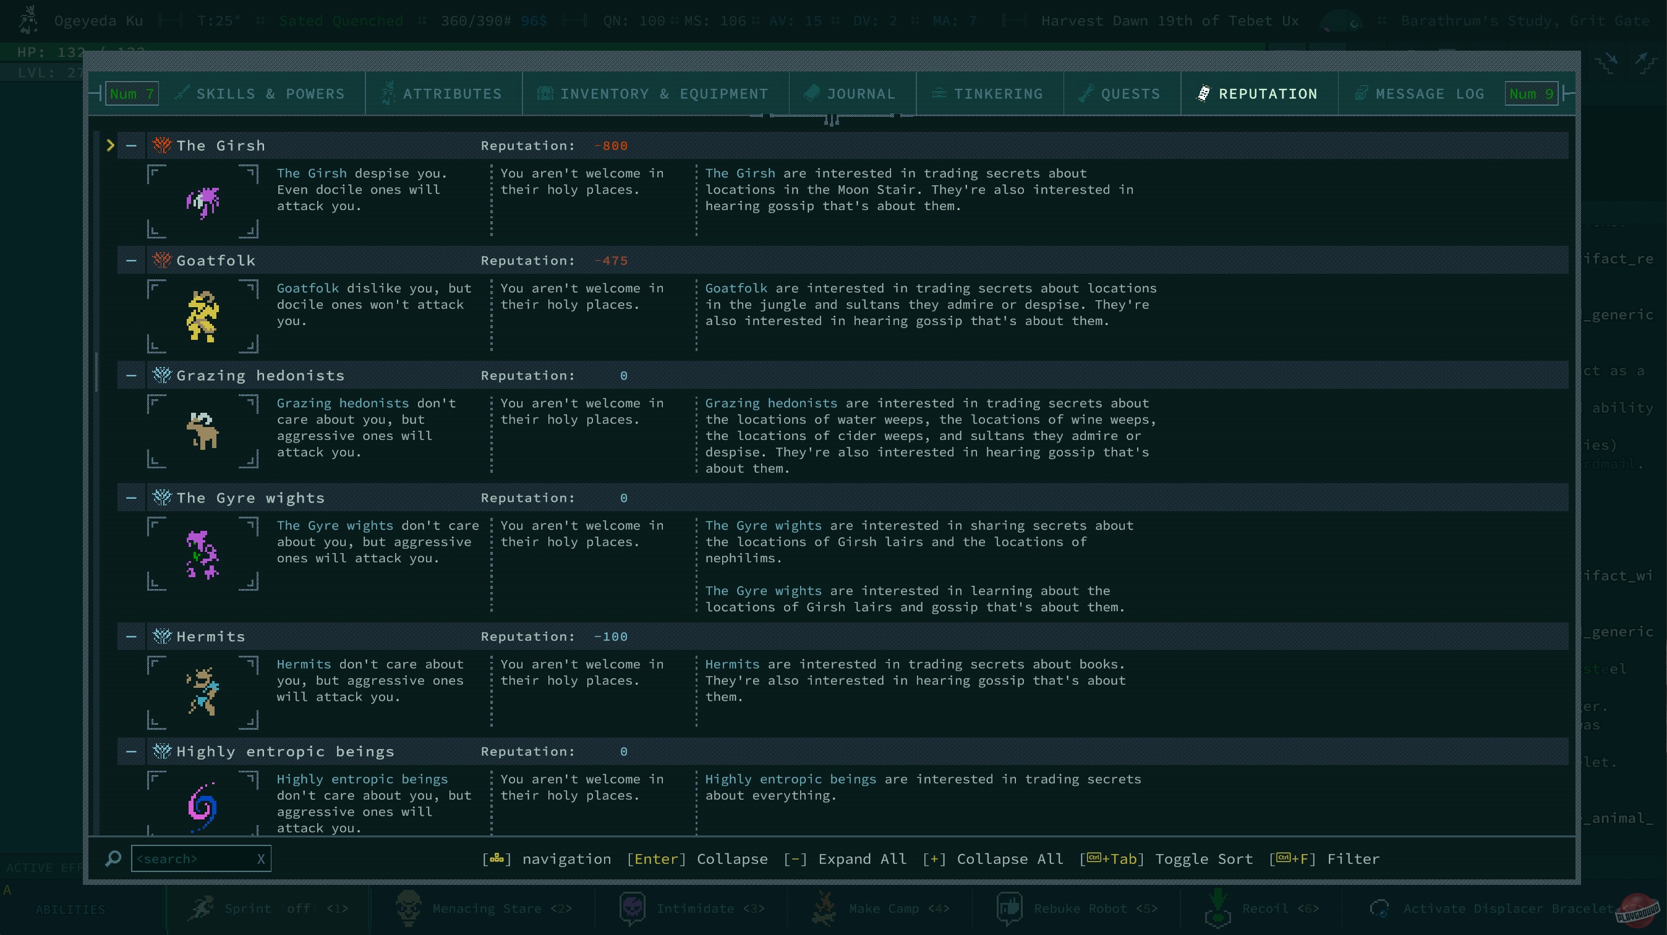This screenshot has width=1667, height=935.
Task: Select the Hermits faction sprite
Action: [x=203, y=692]
